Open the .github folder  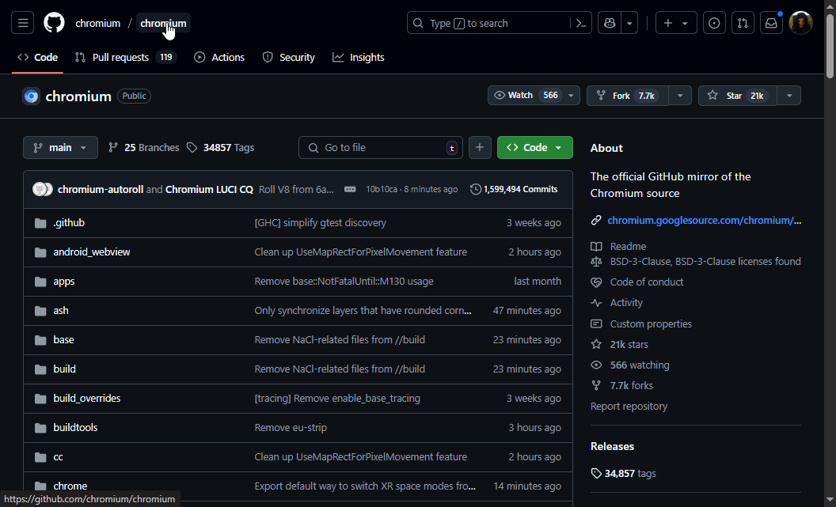(x=69, y=222)
